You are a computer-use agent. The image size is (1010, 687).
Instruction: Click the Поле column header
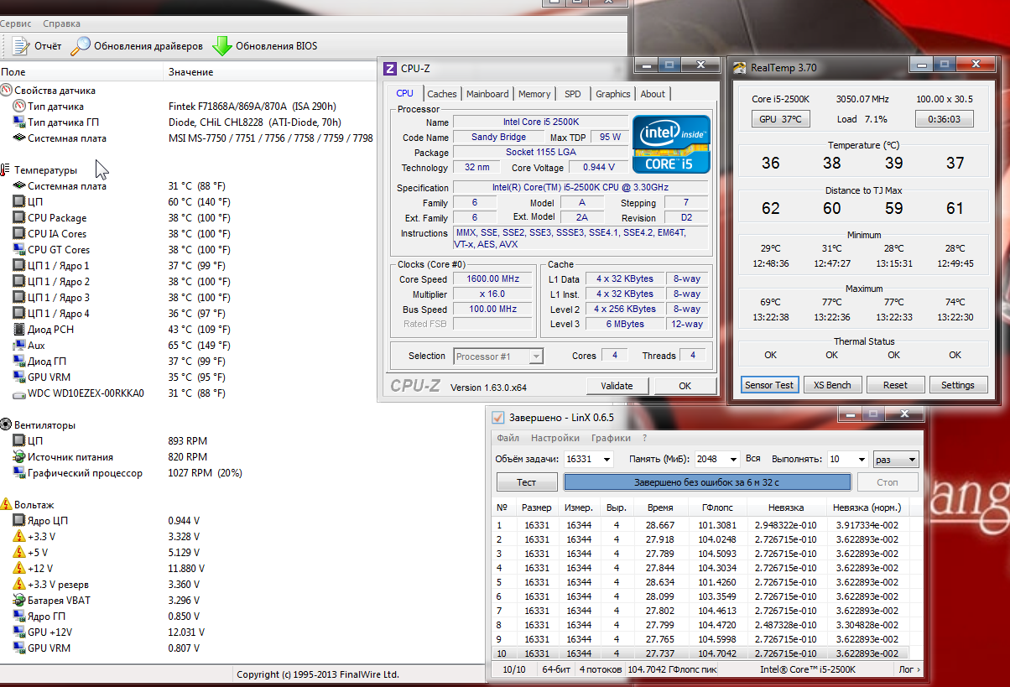82,72
